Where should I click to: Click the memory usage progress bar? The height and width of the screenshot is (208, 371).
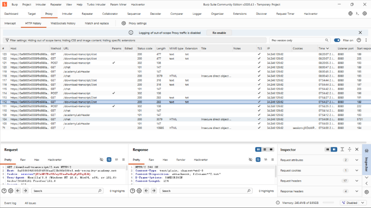[328, 202]
